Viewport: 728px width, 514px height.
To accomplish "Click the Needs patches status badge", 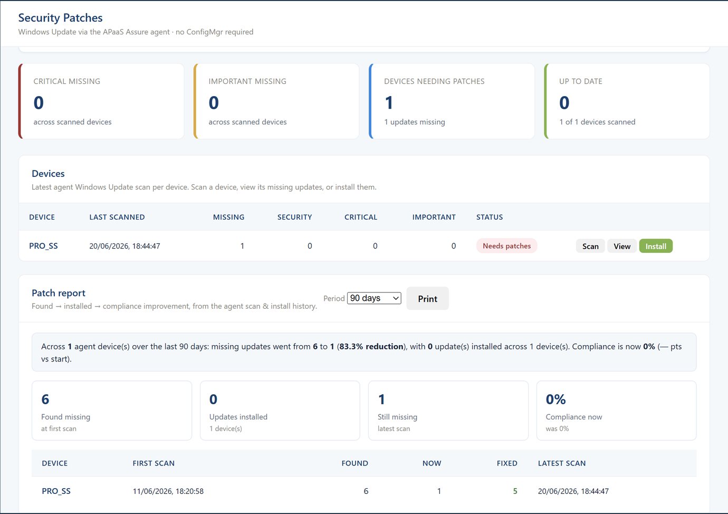I will tap(506, 246).
